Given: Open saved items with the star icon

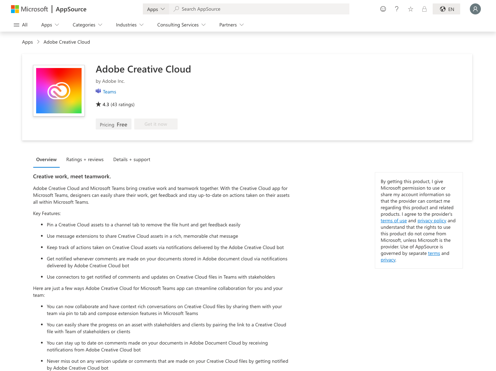Looking at the screenshot, I should point(410,9).
